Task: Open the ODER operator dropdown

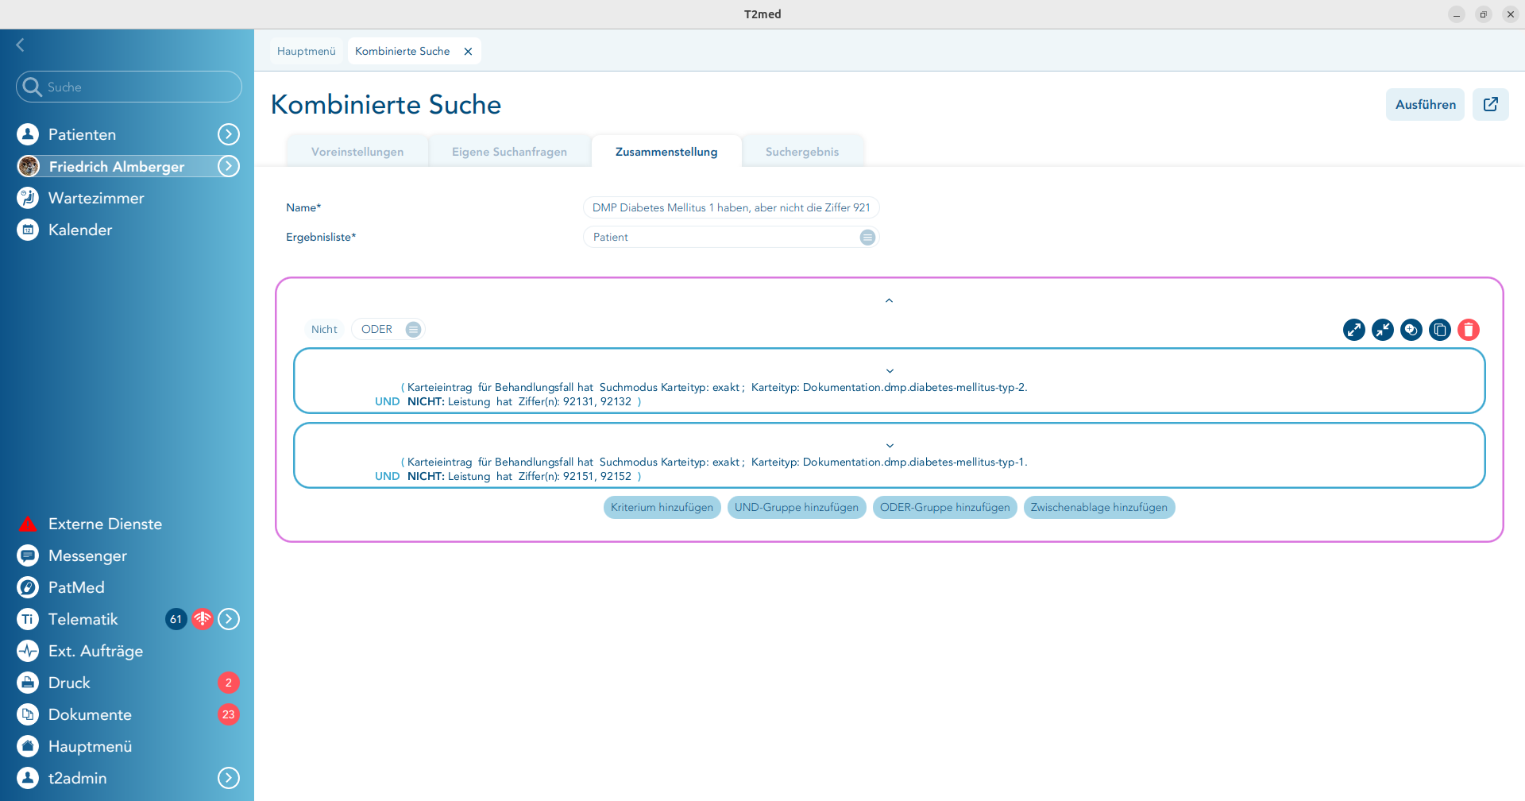Action: pyautogui.click(x=388, y=329)
